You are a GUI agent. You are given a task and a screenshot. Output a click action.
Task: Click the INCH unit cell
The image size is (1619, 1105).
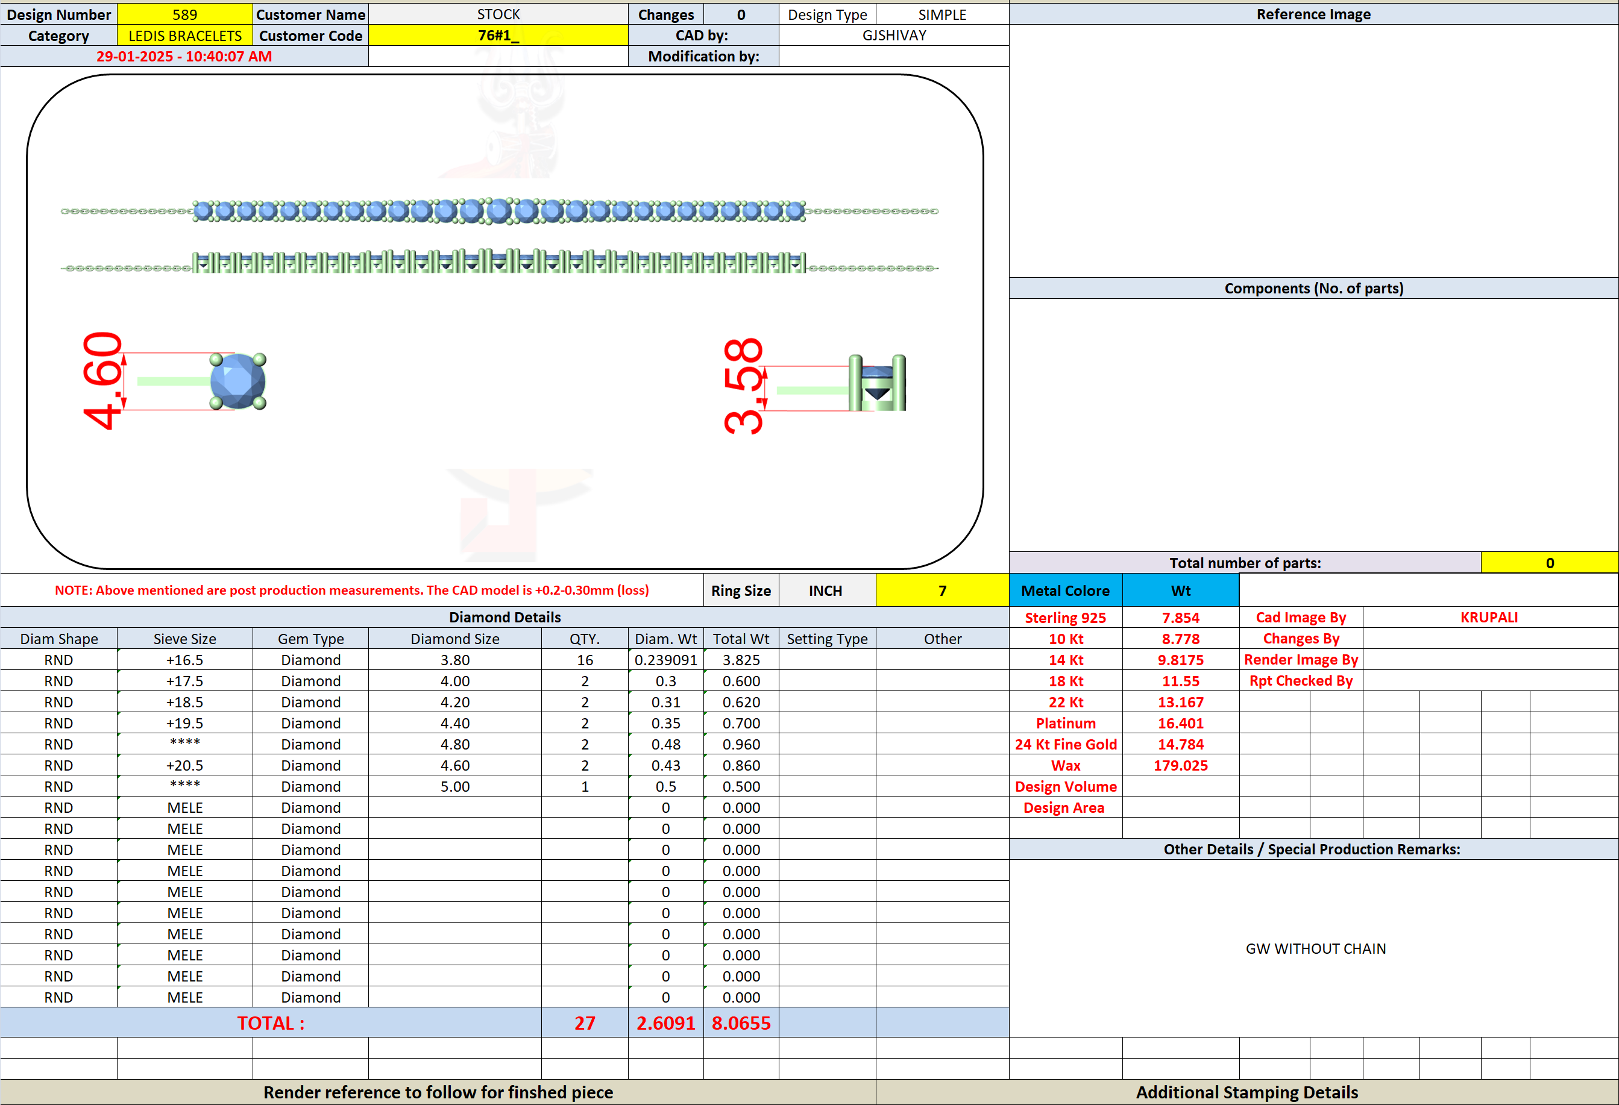tap(827, 590)
